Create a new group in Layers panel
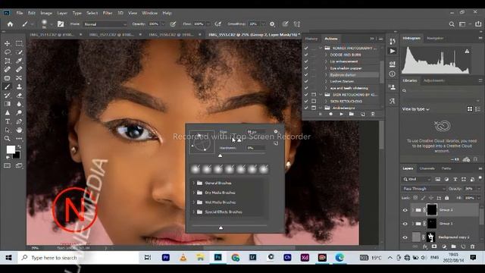 [x=453, y=246]
